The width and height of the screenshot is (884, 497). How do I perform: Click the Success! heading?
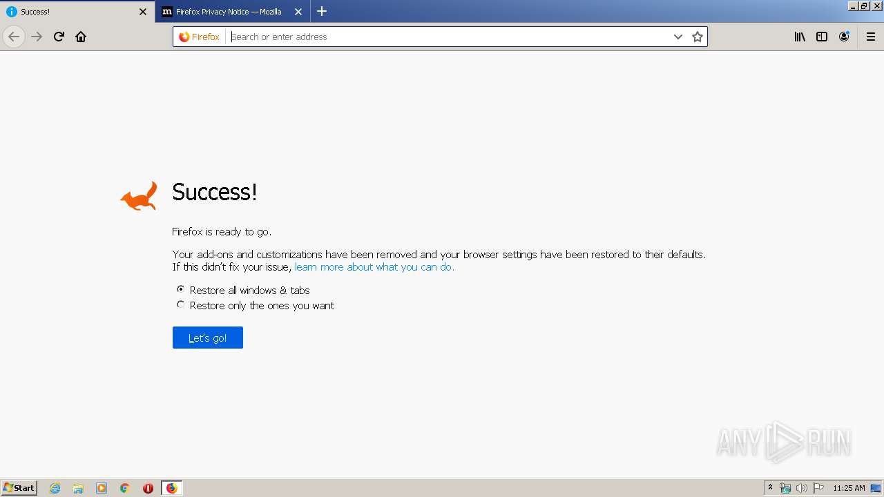pyautogui.click(x=215, y=192)
